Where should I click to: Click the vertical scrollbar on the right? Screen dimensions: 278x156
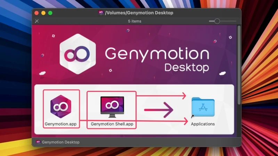click(x=239, y=66)
